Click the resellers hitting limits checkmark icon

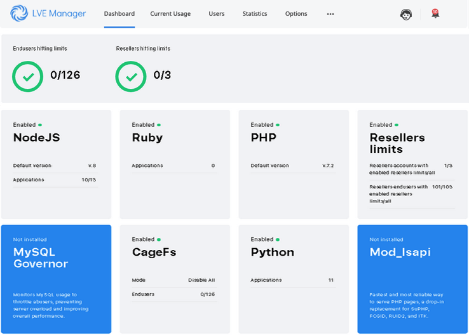(x=131, y=76)
